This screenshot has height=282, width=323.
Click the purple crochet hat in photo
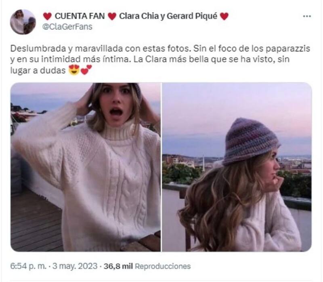click(x=251, y=141)
